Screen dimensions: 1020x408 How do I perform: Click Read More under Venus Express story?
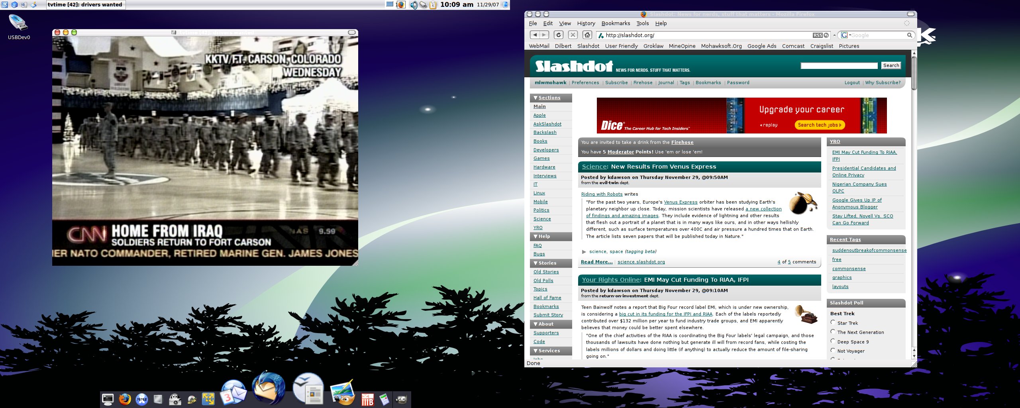(596, 262)
